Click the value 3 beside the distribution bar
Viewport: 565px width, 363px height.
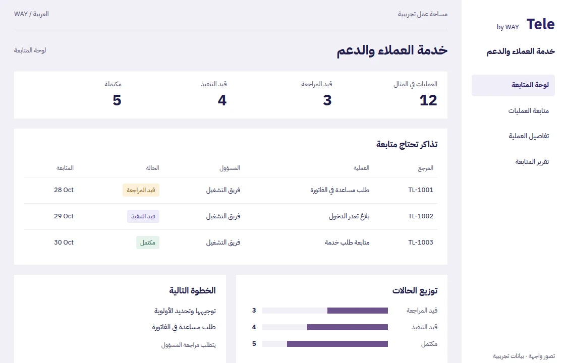pyautogui.click(x=254, y=311)
